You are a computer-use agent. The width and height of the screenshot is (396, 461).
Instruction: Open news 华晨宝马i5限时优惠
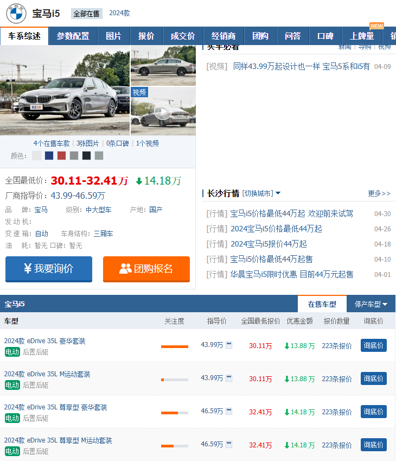(x=291, y=275)
